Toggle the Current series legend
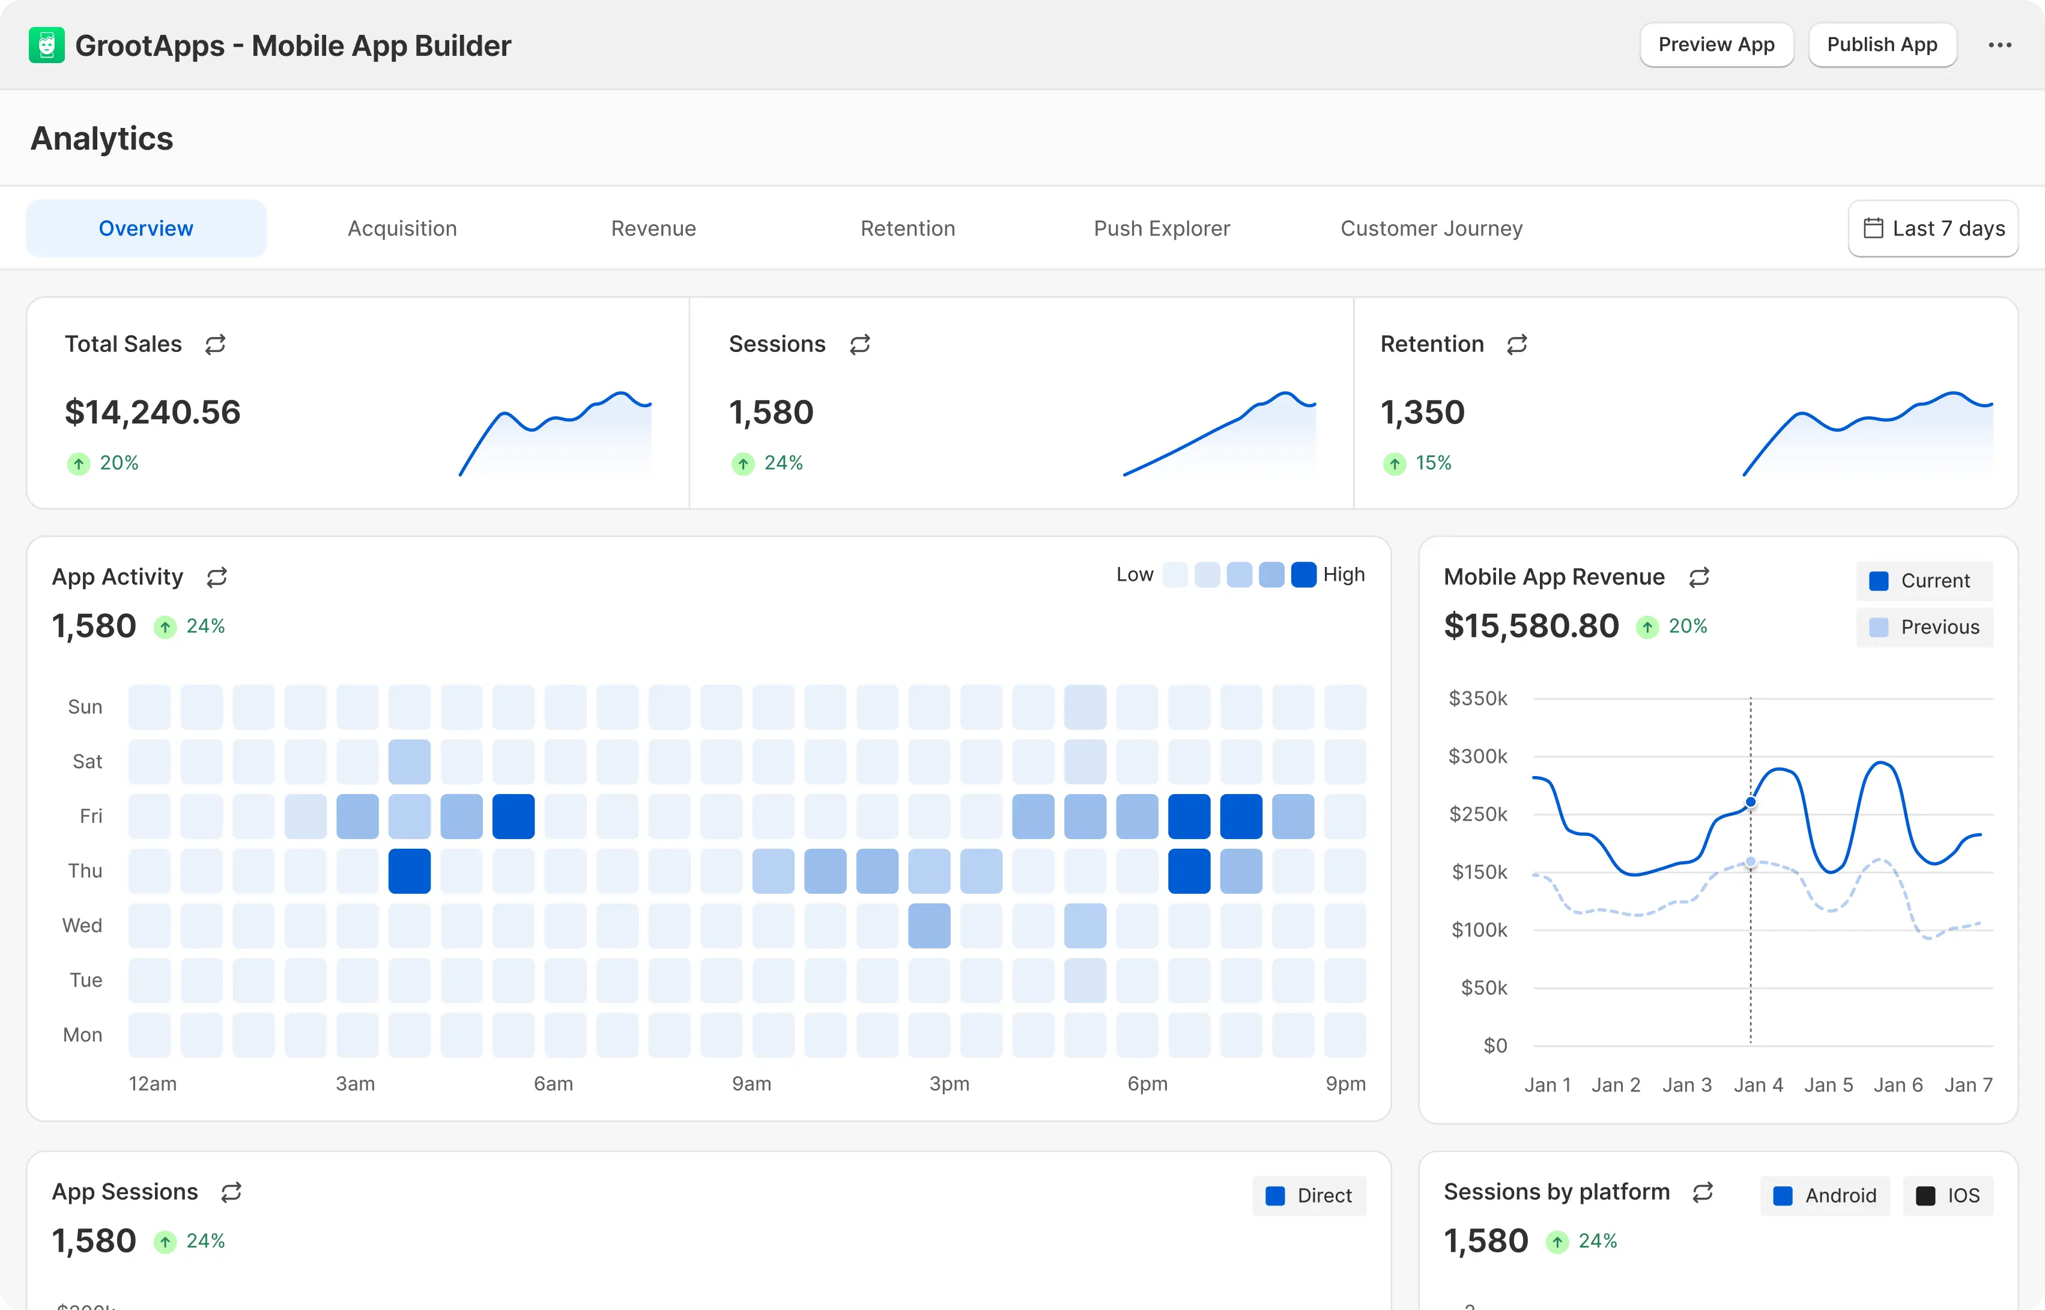2045x1310 pixels. click(1924, 581)
